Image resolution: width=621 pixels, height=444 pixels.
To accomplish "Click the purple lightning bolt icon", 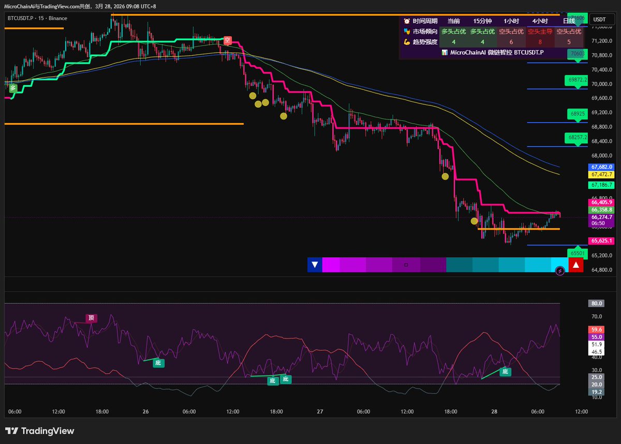I will pyautogui.click(x=559, y=270).
